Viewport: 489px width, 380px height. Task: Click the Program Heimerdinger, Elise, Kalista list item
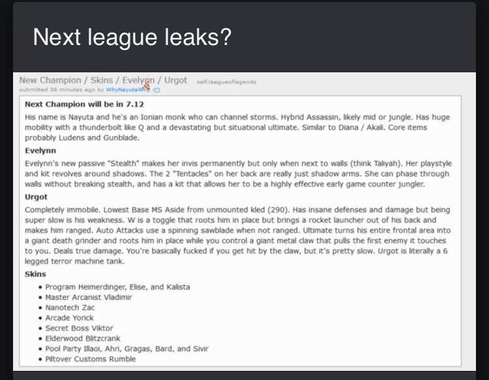pyautogui.click(x=117, y=287)
